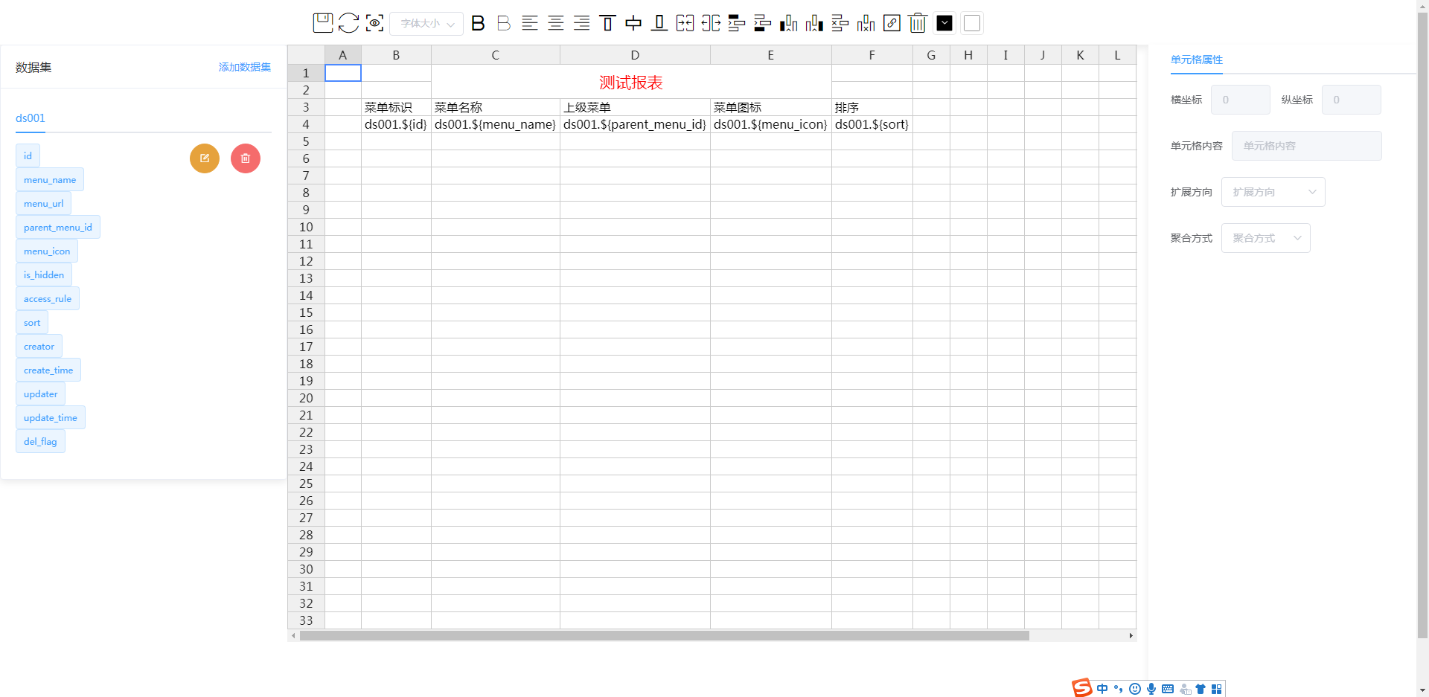
Task: Click the del_flag field tag
Action: click(x=40, y=441)
